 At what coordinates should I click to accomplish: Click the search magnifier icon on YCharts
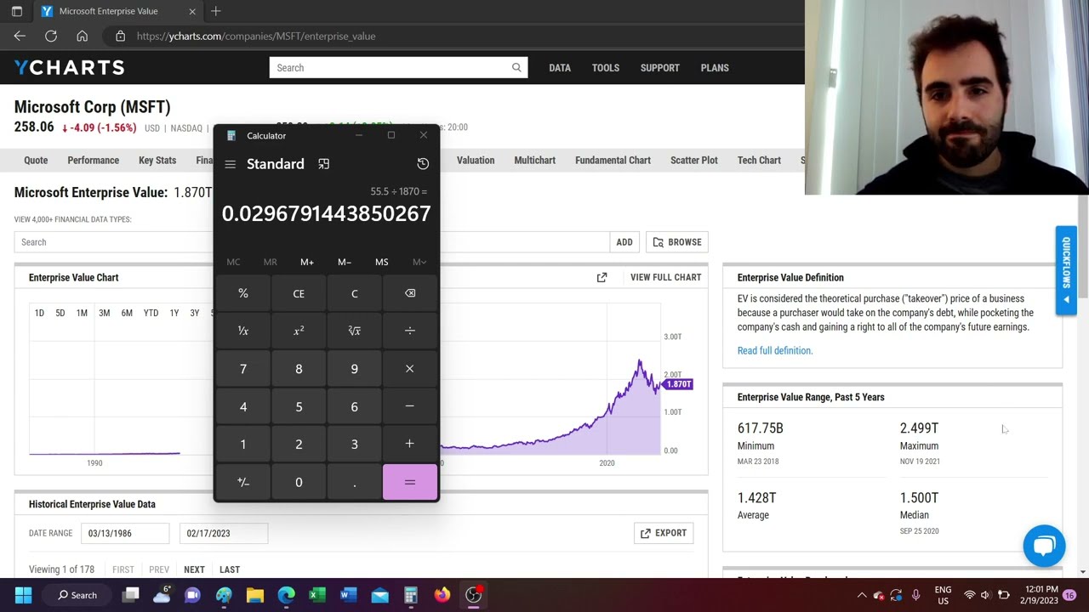pos(516,68)
